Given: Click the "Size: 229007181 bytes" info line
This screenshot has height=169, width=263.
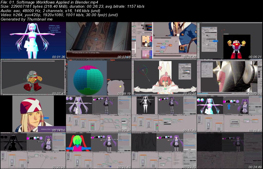Looking at the screenshot, I should pos(72,6).
